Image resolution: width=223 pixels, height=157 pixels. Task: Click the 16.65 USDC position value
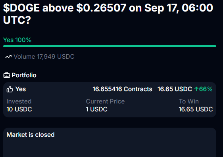point(175,89)
